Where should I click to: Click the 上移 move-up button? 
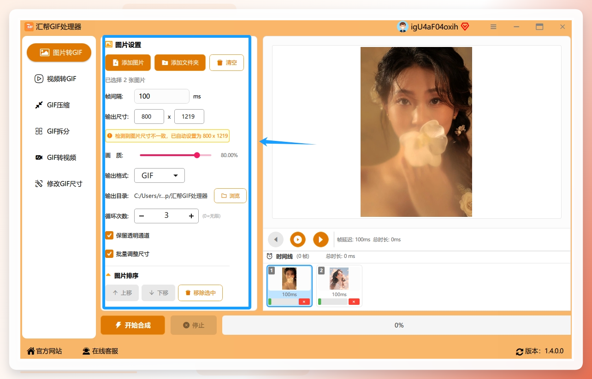(x=122, y=293)
